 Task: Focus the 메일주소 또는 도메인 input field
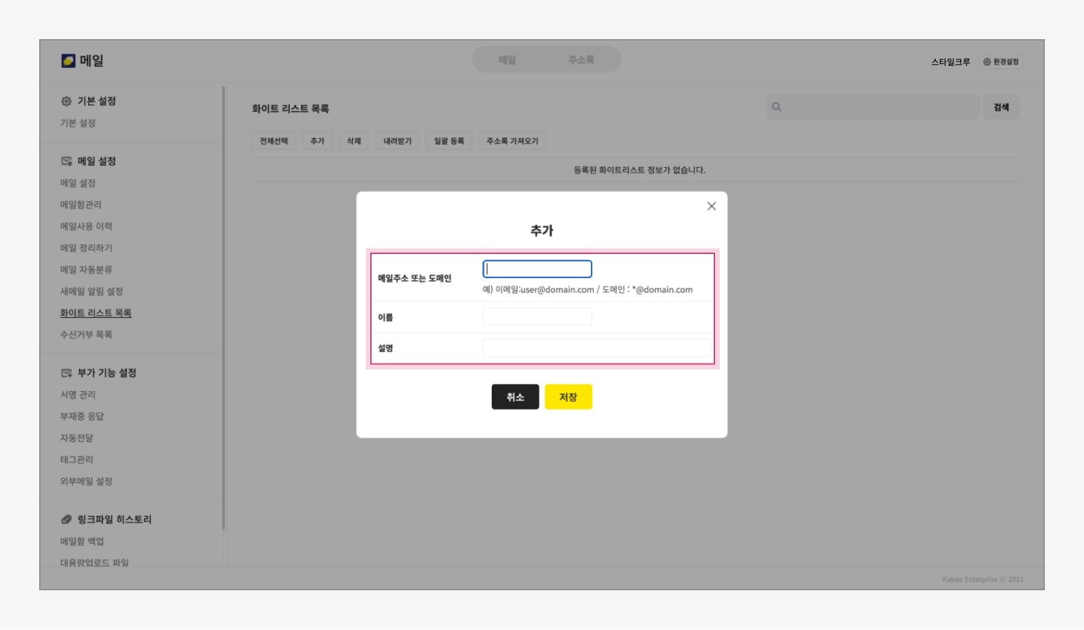pos(537,269)
